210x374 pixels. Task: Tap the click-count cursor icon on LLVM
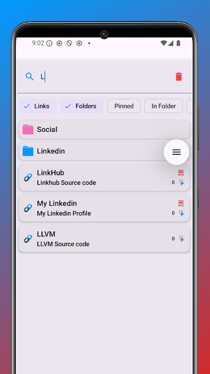click(x=182, y=238)
